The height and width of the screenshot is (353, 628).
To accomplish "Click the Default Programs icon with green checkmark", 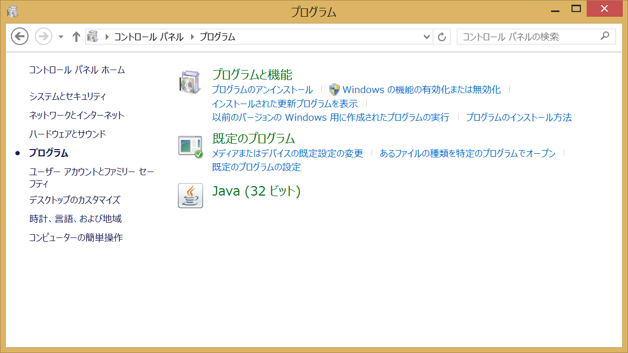I will (x=190, y=146).
